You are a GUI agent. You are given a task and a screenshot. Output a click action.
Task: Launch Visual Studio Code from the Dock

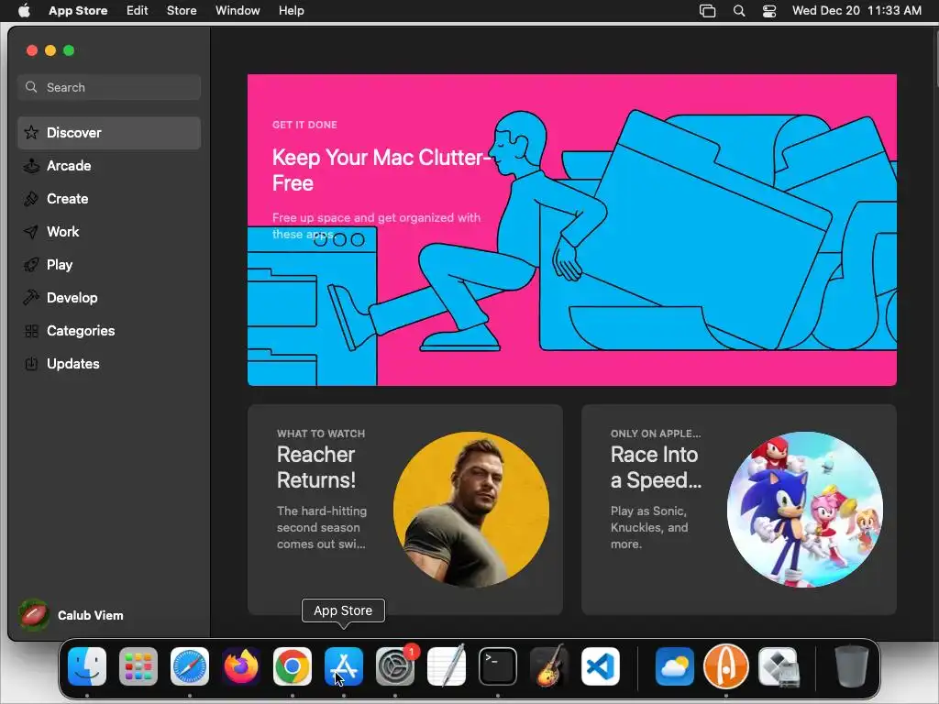tap(600, 666)
